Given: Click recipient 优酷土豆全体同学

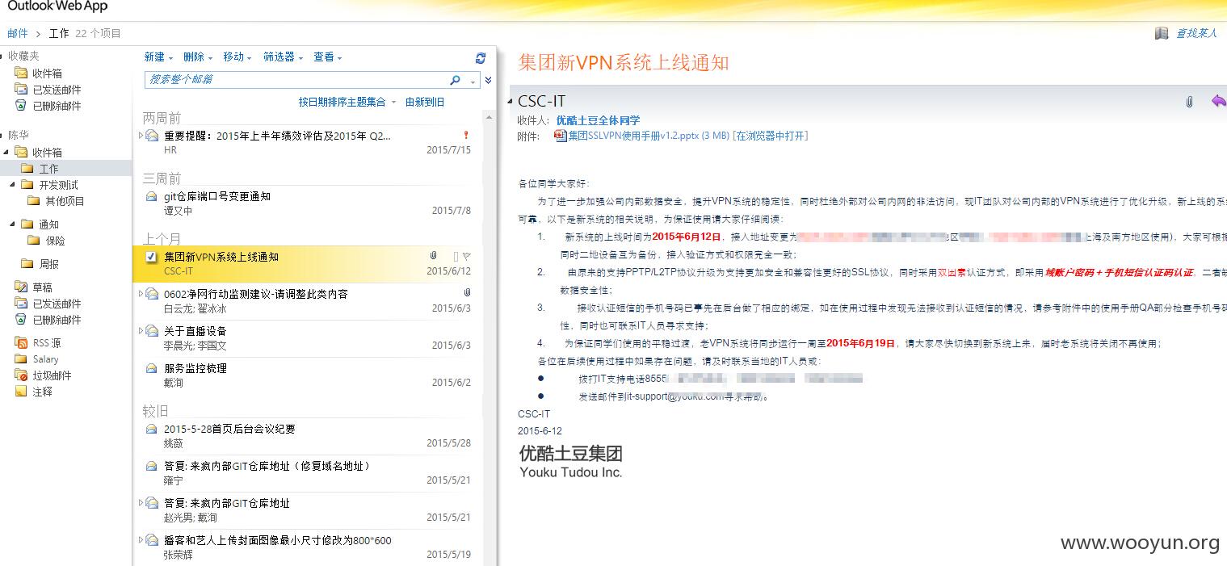Looking at the screenshot, I should [x=598, y=120].
